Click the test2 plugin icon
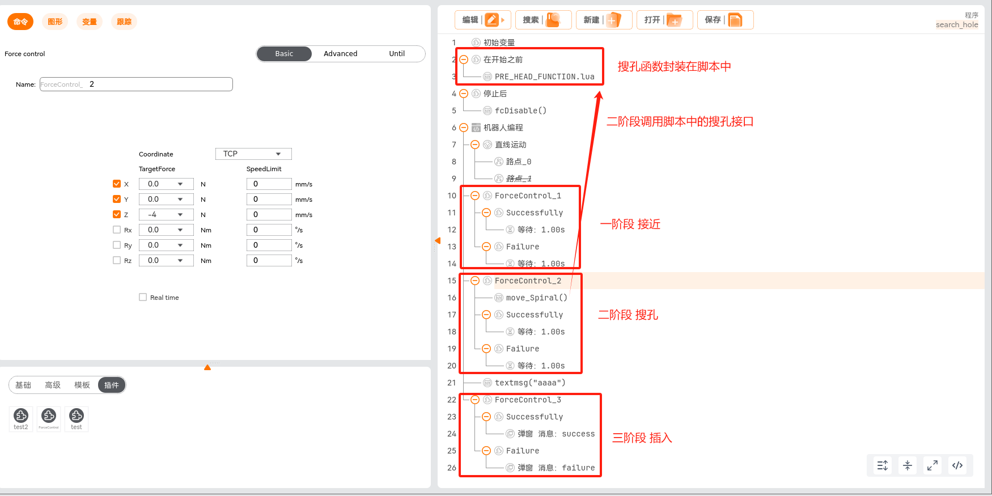 click(x=21, y=418)
